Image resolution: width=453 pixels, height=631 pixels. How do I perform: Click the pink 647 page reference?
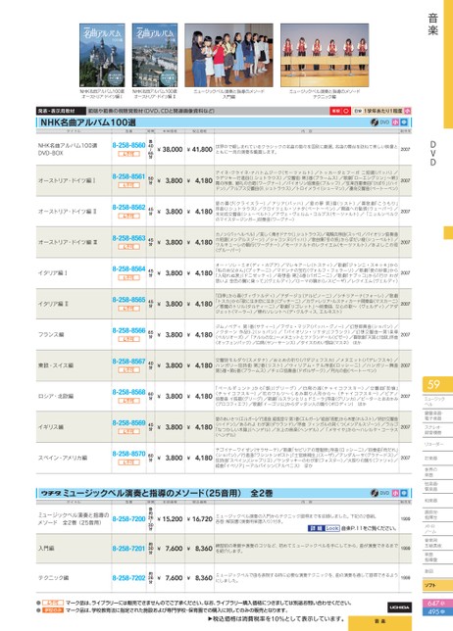coord(437,604)
